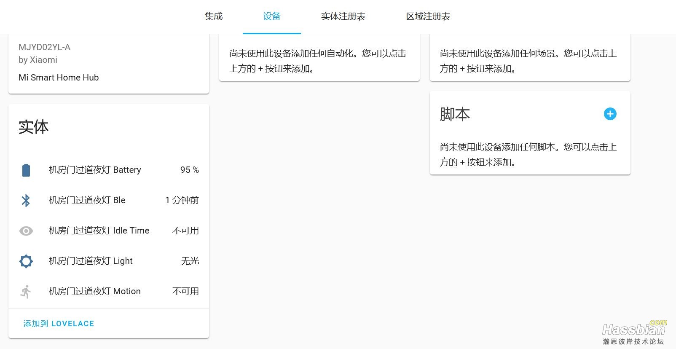Open 机房门过道夜灯 Ble entity row
Viewport: 676px width, 349px height.
coord(109,200)
